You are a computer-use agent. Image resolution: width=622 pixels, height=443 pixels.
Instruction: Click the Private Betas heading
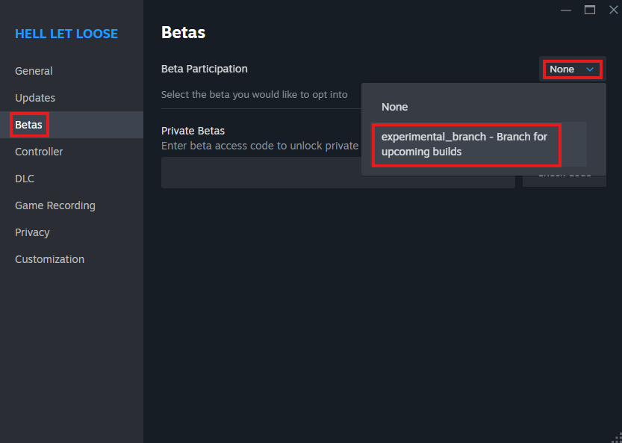(x=193, y=131)
